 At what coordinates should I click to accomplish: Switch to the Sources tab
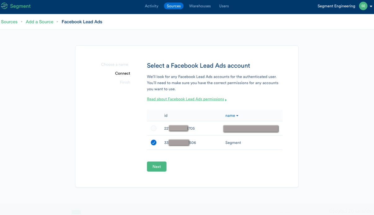174,6
